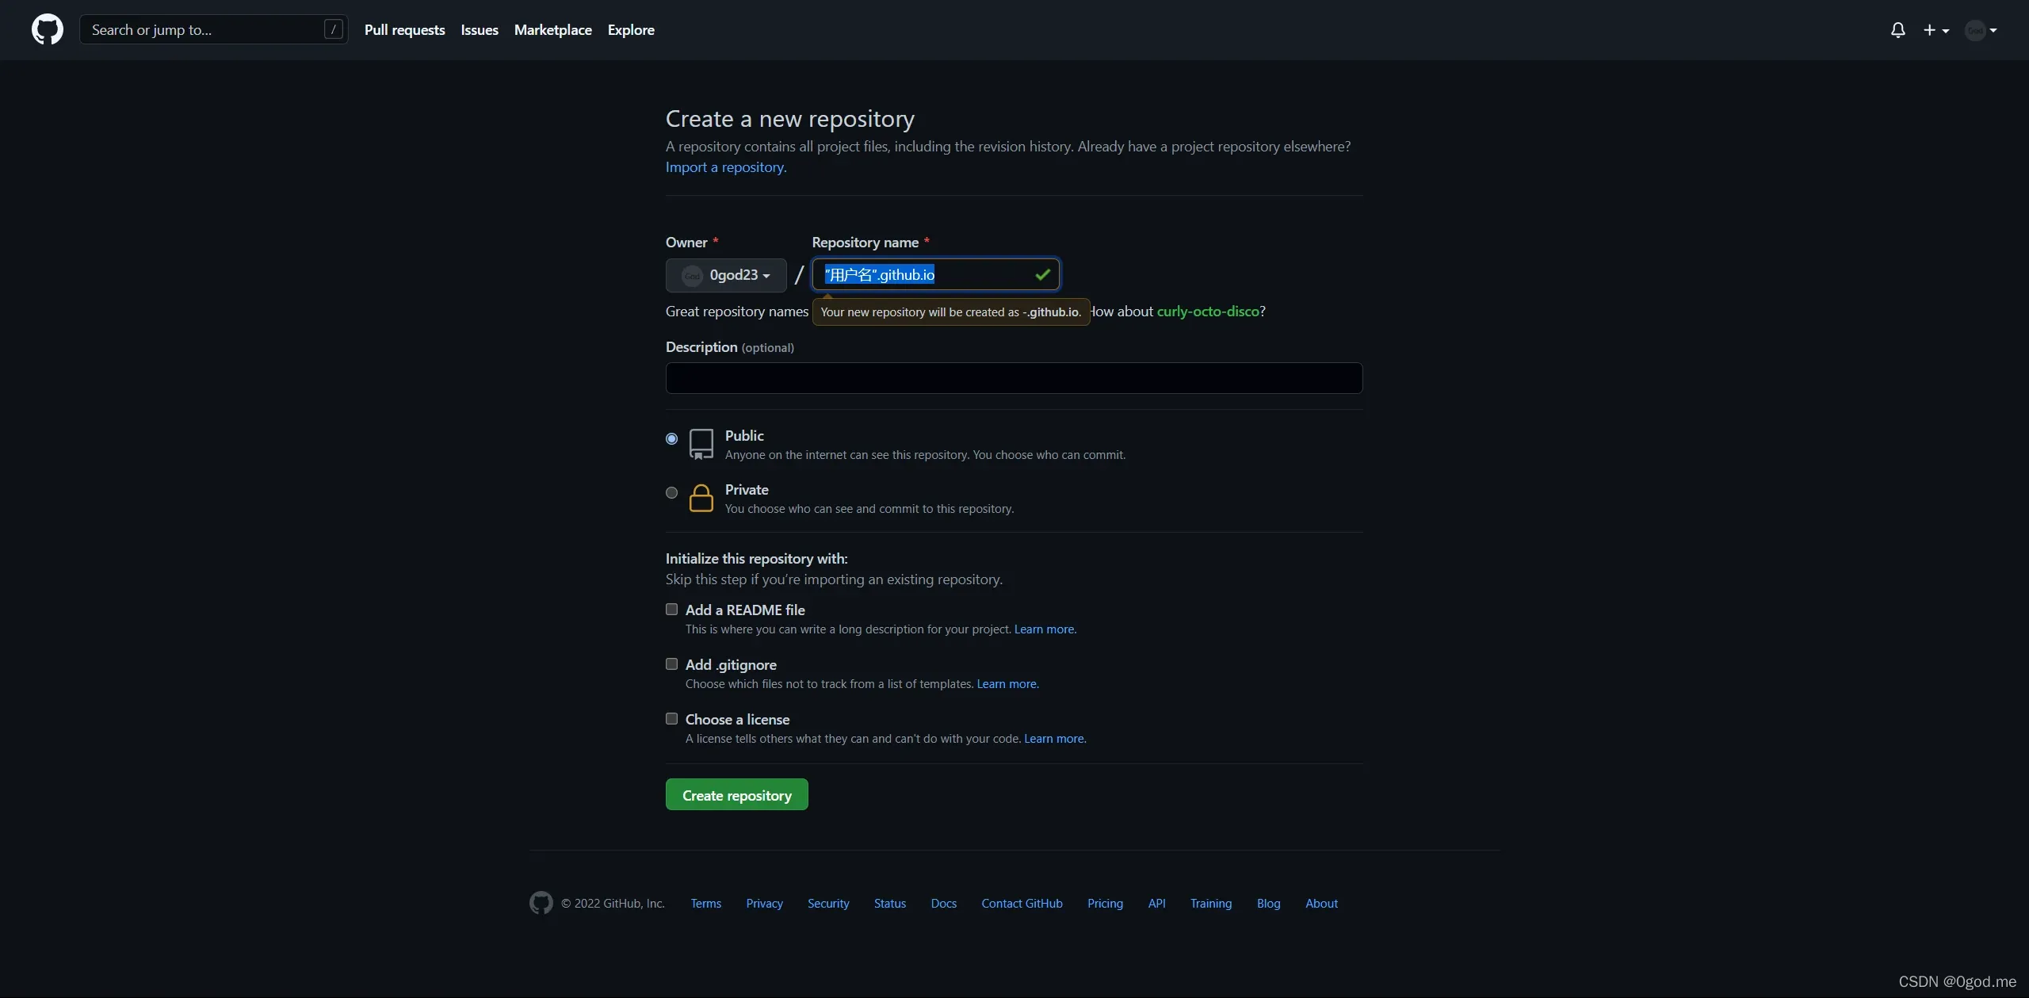This screenshot has height=998, width=2029.
Task: Open Pull requests in the top navigation
Action: tap(404, 29)
